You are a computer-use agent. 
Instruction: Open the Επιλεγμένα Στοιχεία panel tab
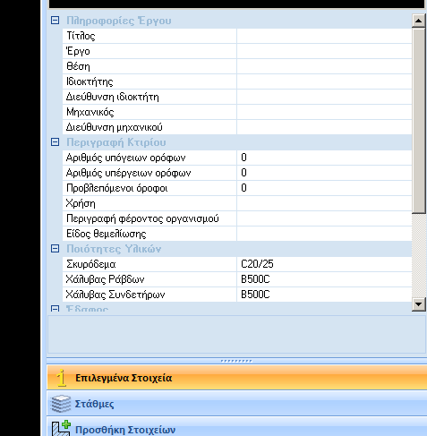[x=237, y=378]
